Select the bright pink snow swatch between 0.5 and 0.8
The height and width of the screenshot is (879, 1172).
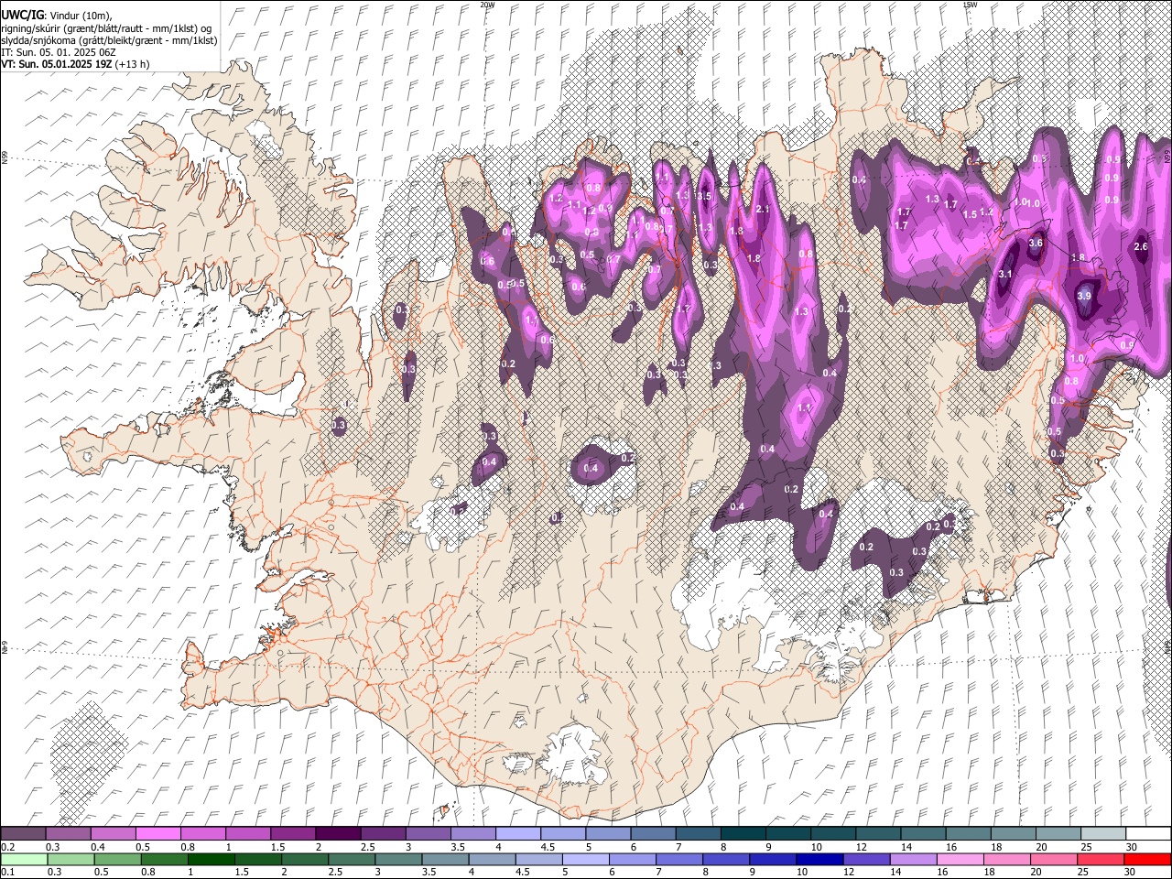[x=158, y=833]
